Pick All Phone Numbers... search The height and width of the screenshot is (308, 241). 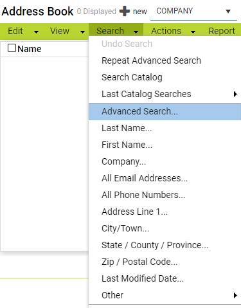click(x=165, y=195)
